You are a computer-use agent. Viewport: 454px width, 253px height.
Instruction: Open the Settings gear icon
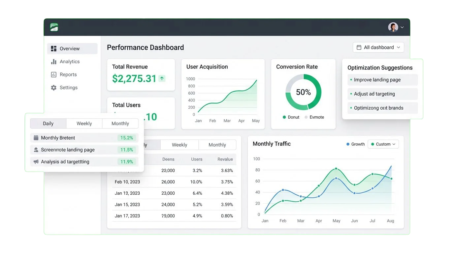(54, 88)
